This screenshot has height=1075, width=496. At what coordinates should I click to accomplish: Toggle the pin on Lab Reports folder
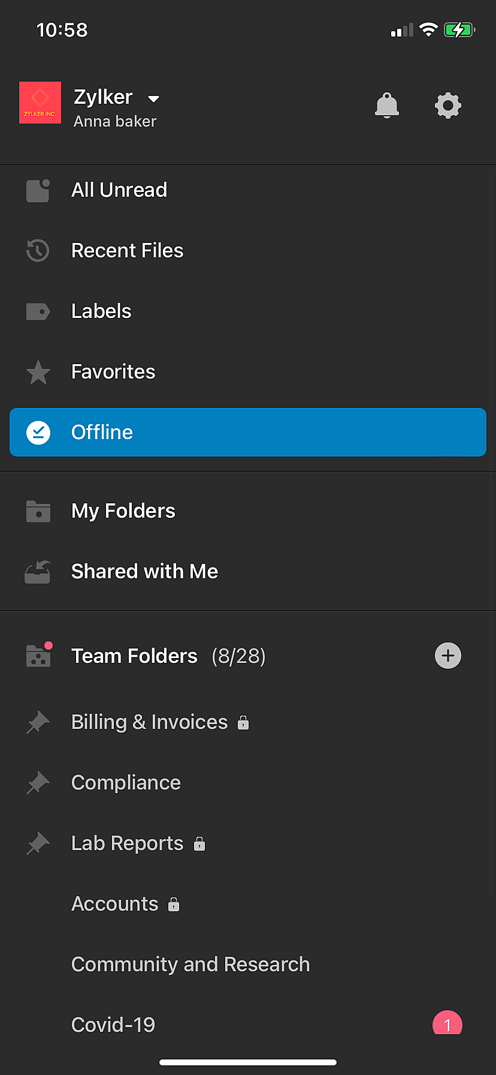coord(38,843)
